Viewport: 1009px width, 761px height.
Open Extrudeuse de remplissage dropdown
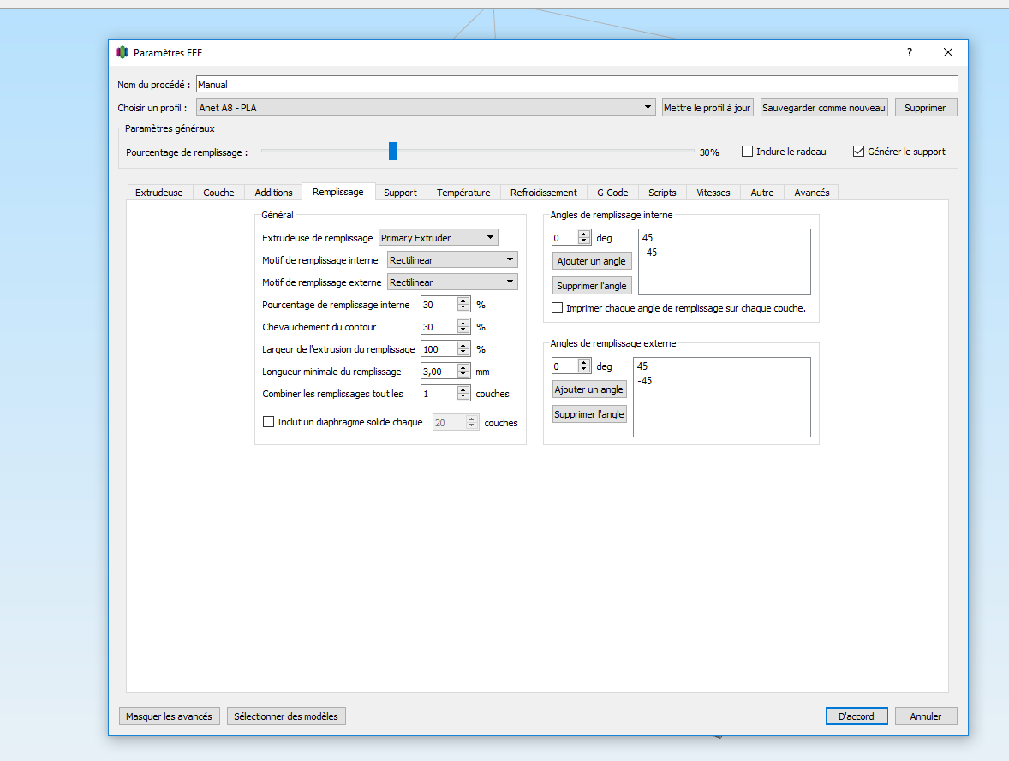[x=439, y=237]
